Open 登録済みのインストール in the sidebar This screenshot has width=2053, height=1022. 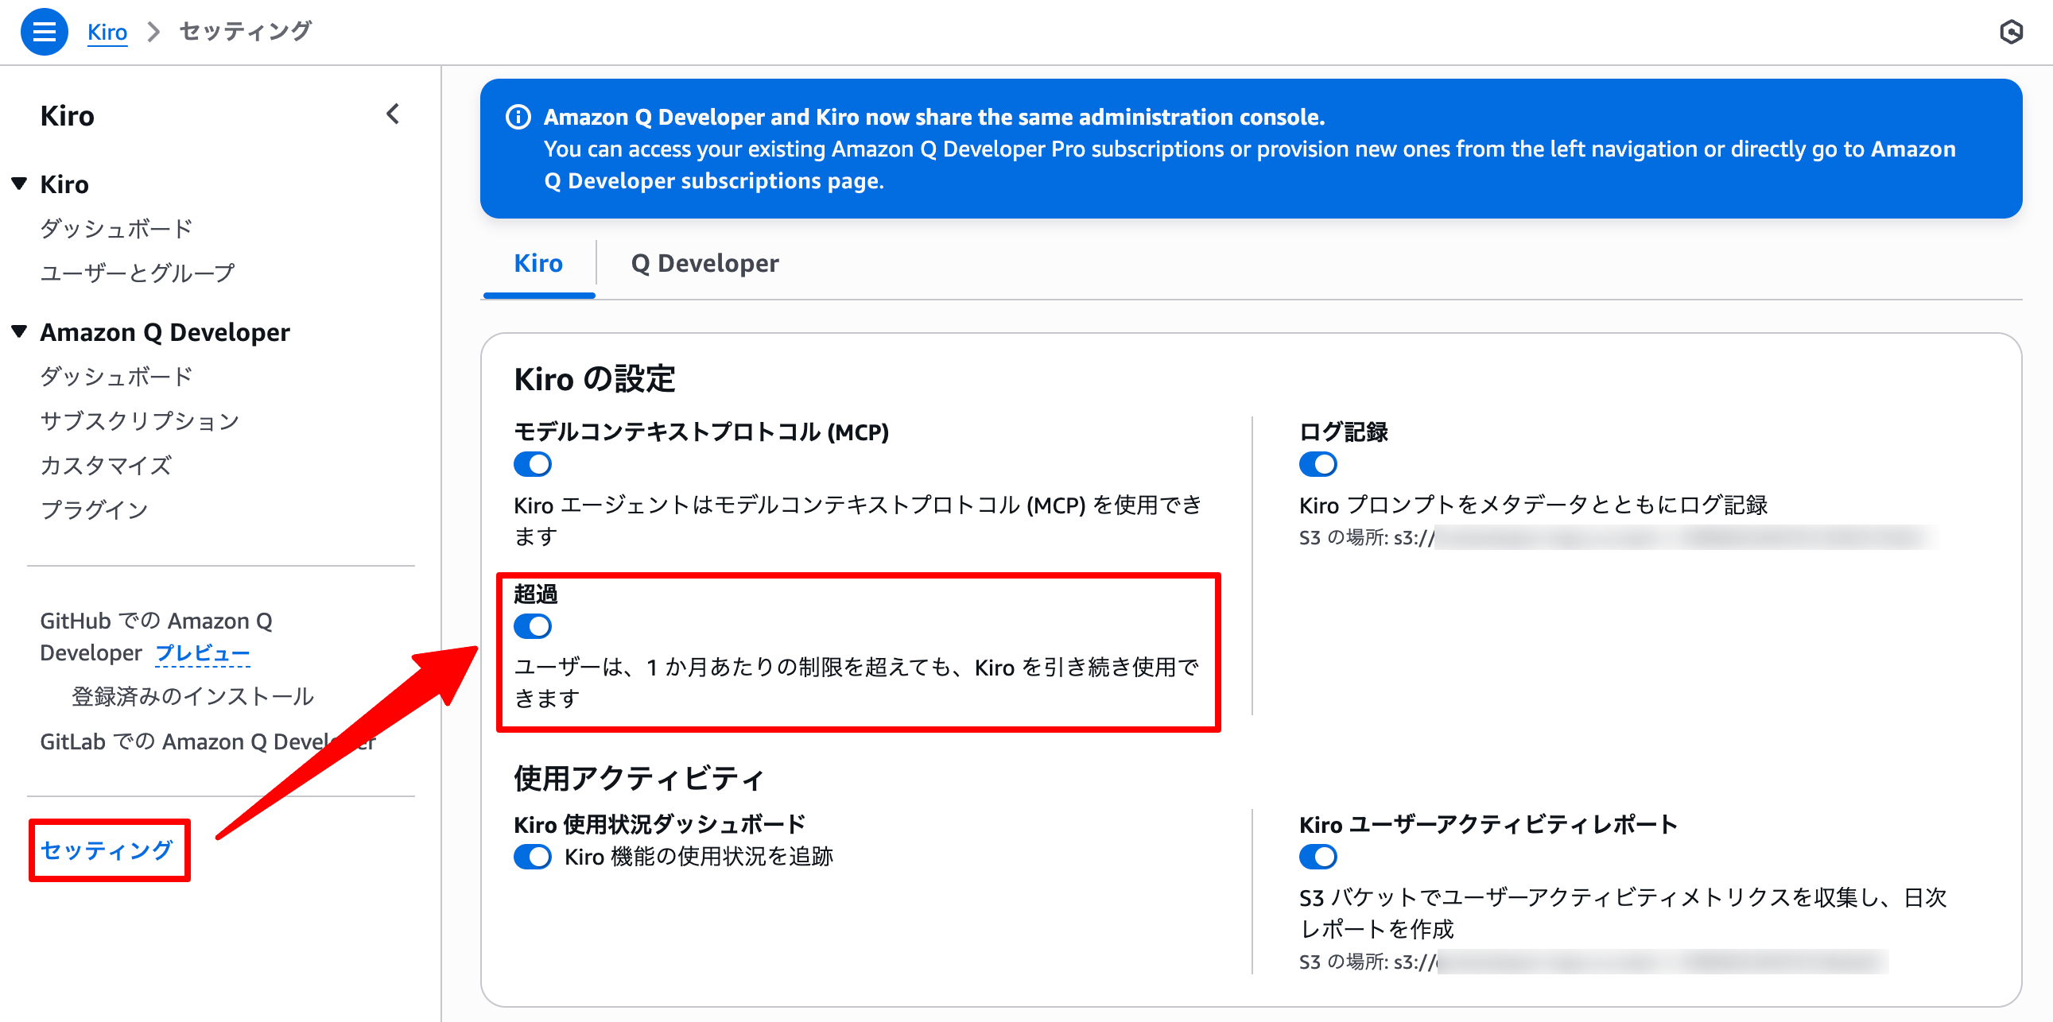pyautogui.click(x=192, y=695)
